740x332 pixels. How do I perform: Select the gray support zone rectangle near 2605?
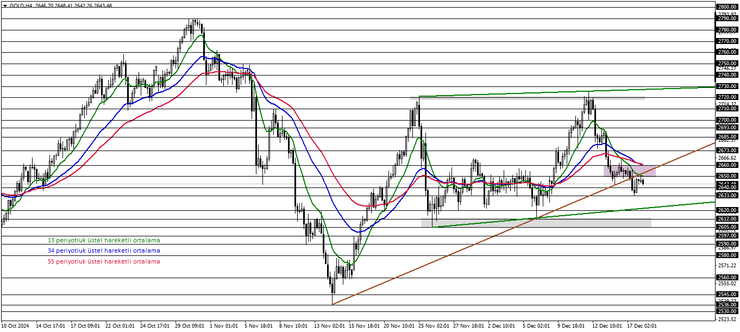click(536, 222)
